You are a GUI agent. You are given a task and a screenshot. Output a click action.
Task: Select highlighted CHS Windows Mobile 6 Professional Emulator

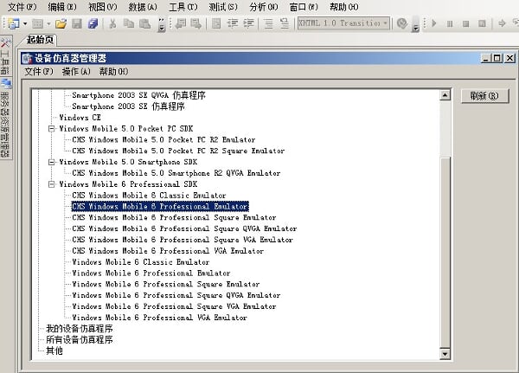click(x=160, y=206)
